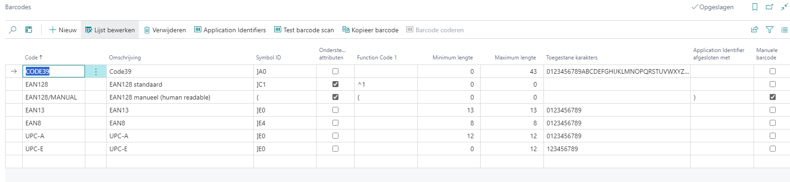Enable Onderste attributen for CODE39 row
The height and width of the screenshot is (182, 790).
click(x=335, y=71)
